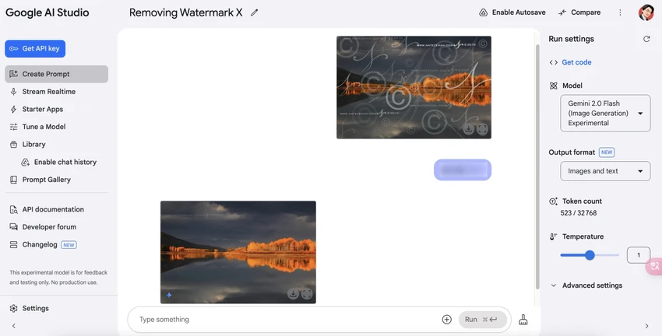Click the reset run settings refresh icon
662x336 pixels.
646,39
